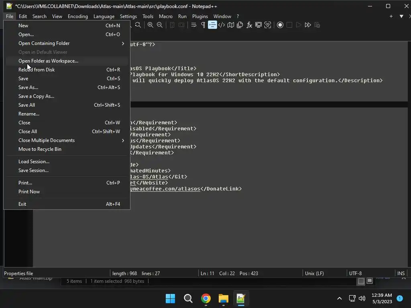Screen dimensions: 411x308
Task: Click Unix (LF) in status bar
Action: pos(314,274)
